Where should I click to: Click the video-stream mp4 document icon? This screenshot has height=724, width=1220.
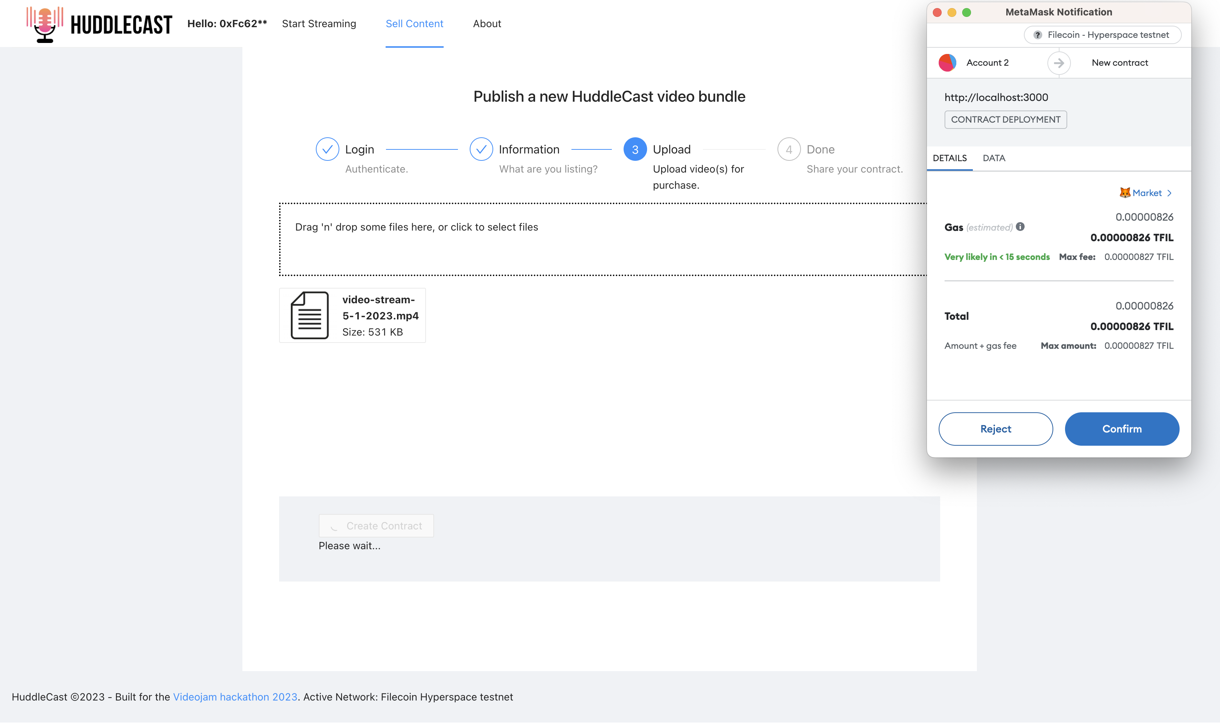309,316
